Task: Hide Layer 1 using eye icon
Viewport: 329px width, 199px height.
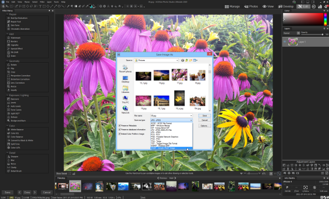Action: point(285,42)
